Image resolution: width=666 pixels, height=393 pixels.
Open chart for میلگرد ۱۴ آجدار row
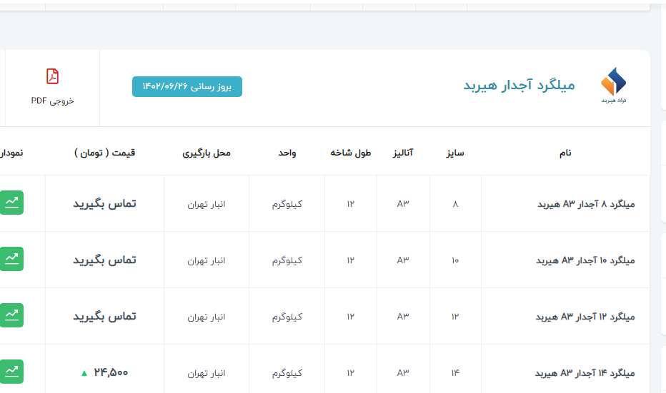(11, 371)
